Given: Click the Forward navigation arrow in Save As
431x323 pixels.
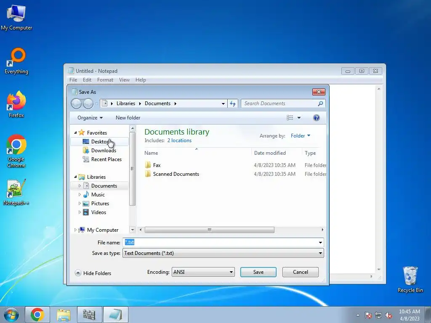Looking at the screenshot, I should pyautogui.click(x=88, y=103).
